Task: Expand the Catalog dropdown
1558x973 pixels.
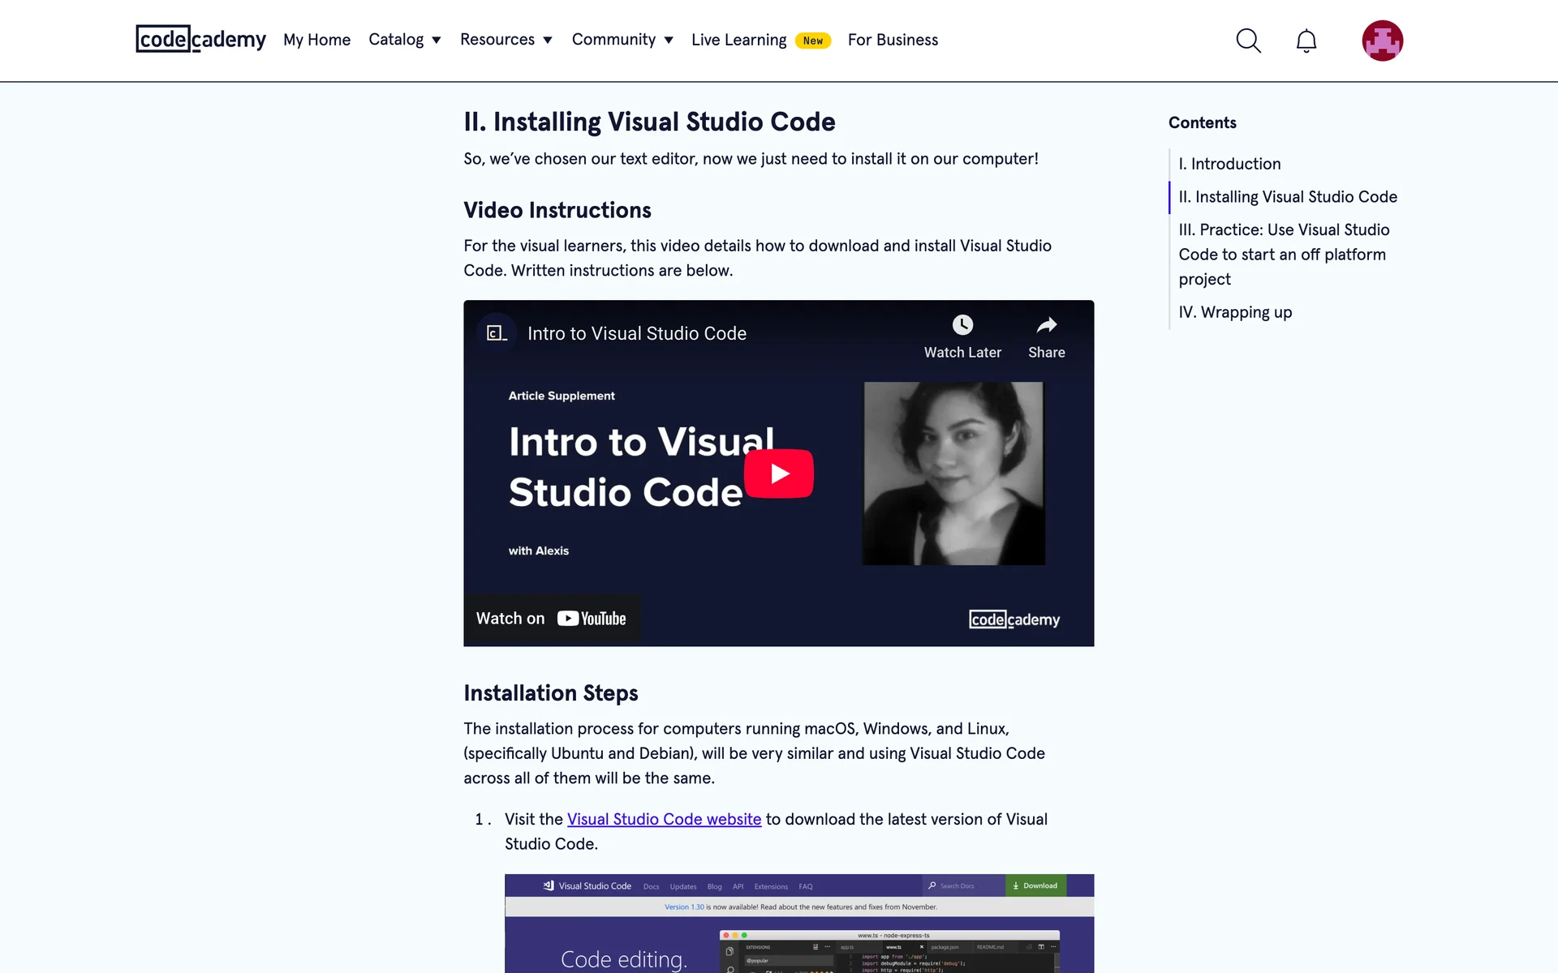Action: click(404, 40)
